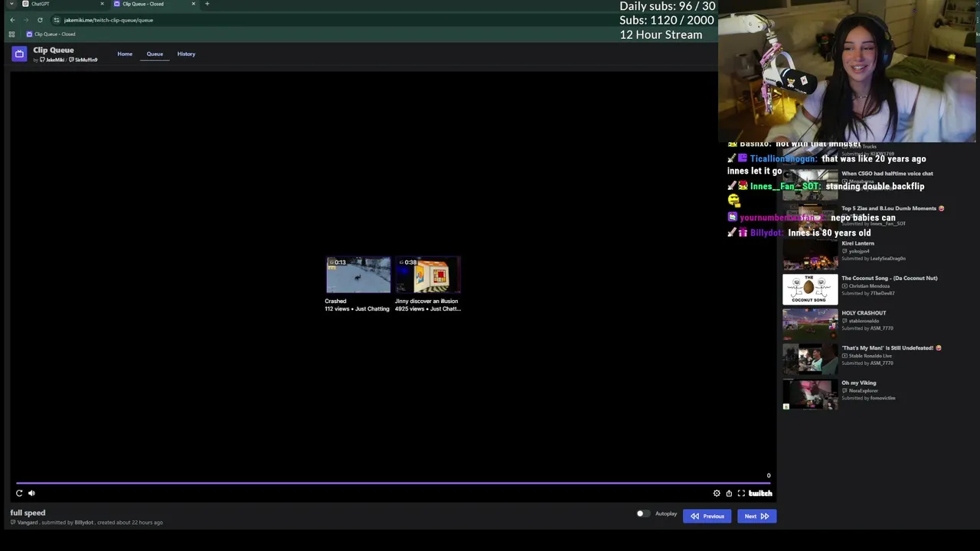Open 'That's My Man!' Is Still Undefeated clip
The width and height of the screenshot is (980, 551).
891,348
